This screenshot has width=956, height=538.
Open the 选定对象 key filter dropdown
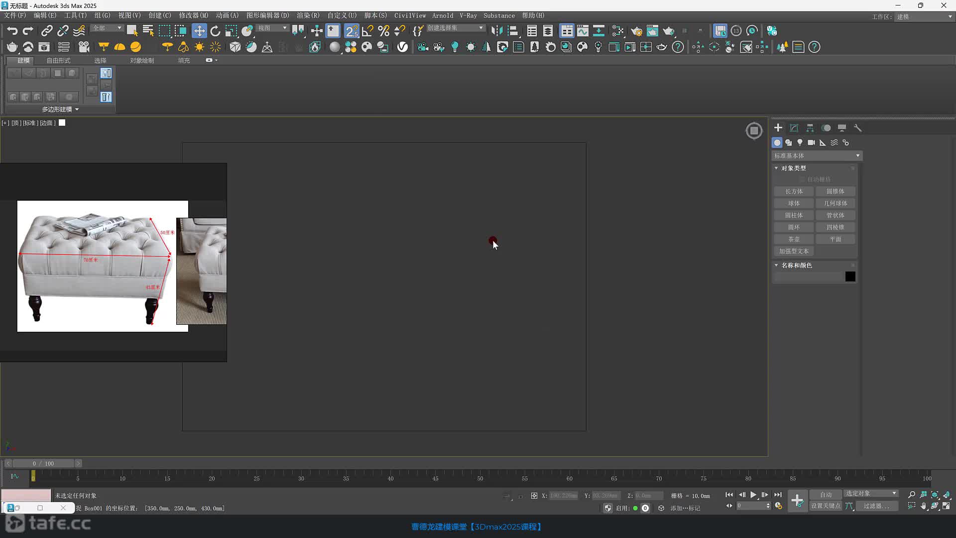pyautogui.click(x=871, y=494)
